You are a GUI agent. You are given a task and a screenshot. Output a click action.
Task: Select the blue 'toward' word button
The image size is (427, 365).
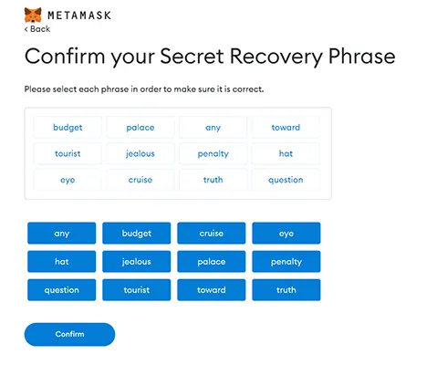tap(212, 290)
